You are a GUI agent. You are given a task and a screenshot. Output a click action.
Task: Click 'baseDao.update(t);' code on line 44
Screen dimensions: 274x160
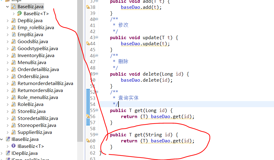[x=145, y=44]
